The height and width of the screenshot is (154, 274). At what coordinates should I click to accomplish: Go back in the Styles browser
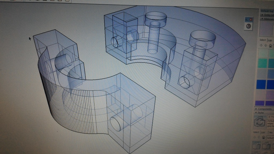[x=255, y=137]
